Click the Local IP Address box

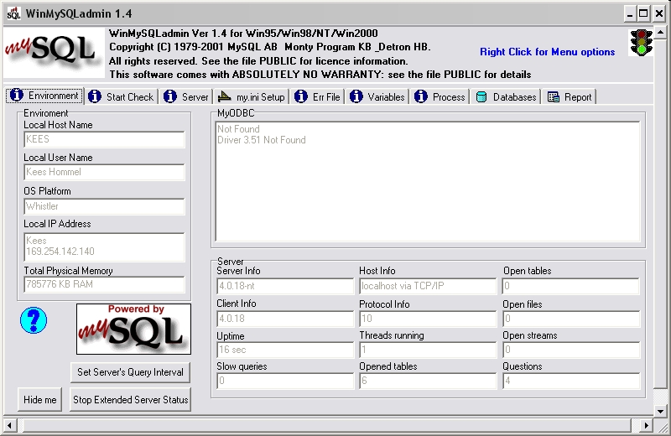104,247
